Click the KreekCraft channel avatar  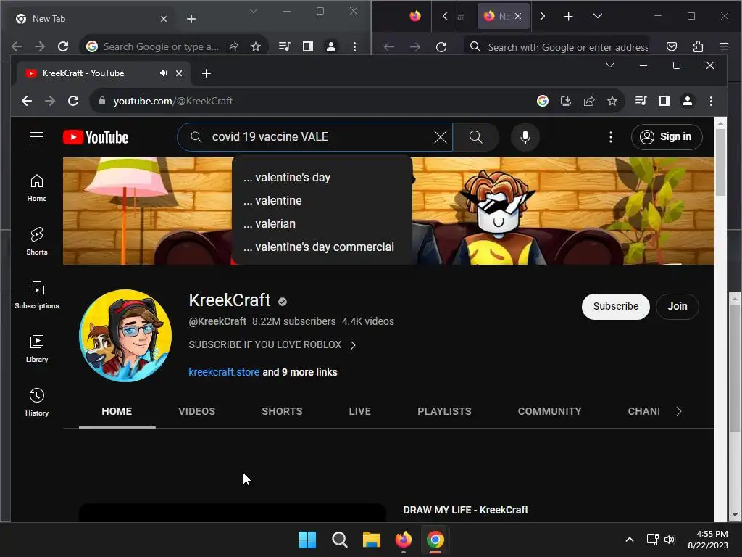(125, 336)
